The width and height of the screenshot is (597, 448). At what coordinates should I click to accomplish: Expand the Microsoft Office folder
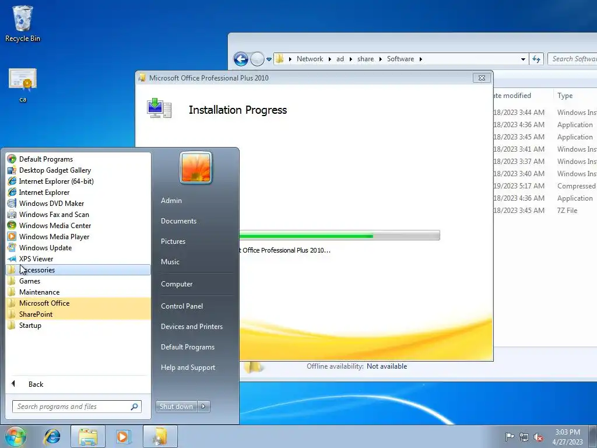point(78,303)
